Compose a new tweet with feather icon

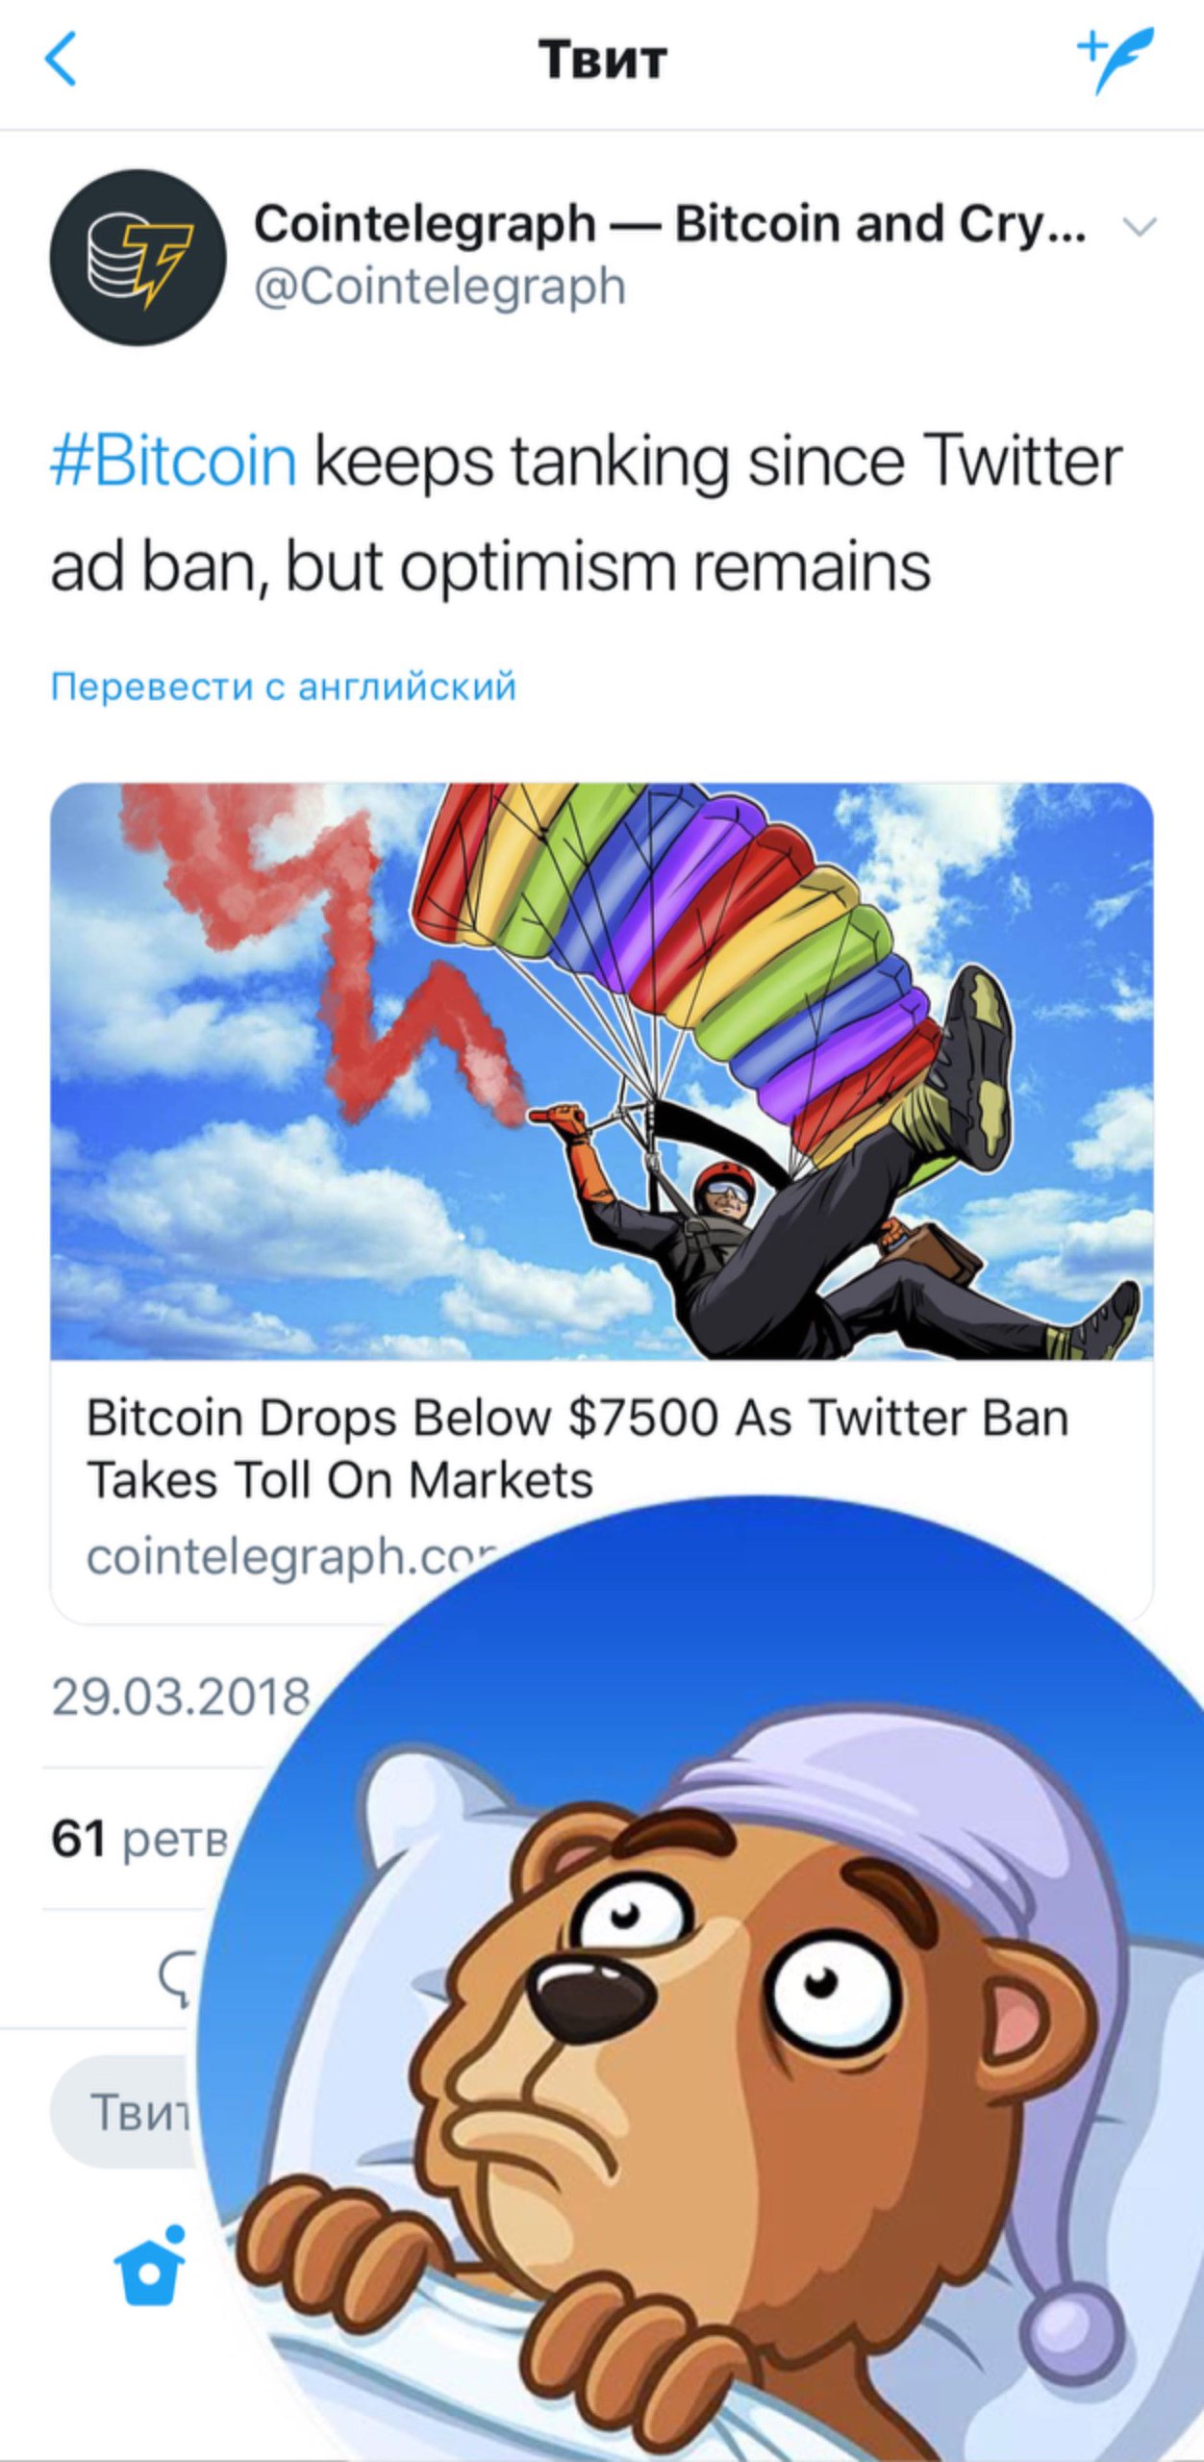[x=1114, y=60]
